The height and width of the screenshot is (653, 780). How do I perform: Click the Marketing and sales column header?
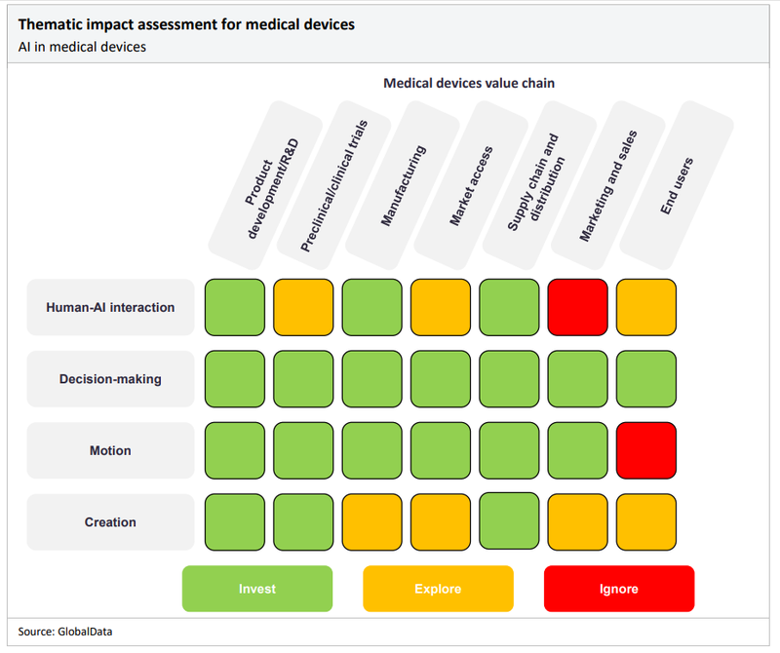pyautogui.click(x=608, y=186)
